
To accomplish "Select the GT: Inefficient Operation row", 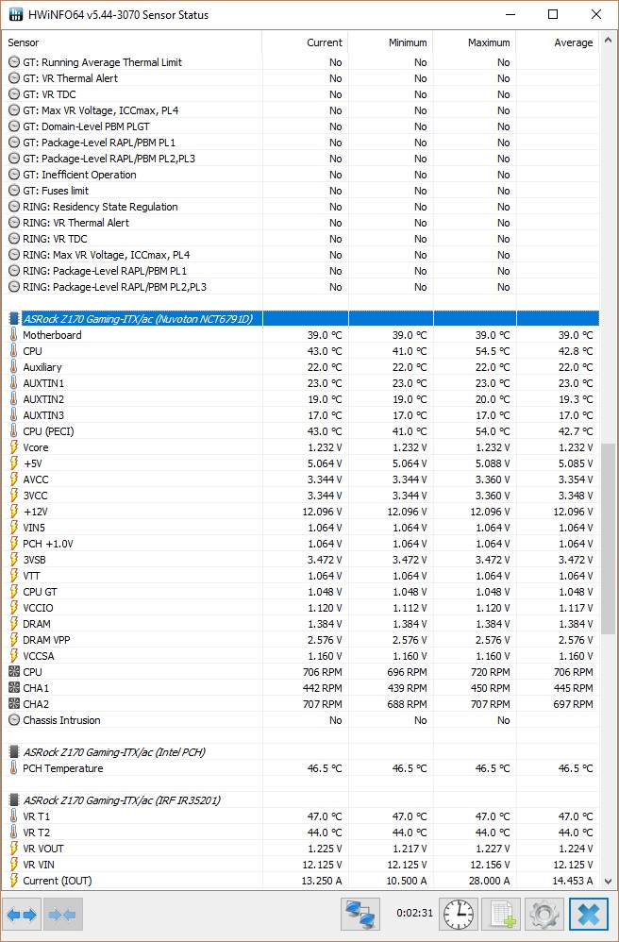I will pos(301,175).
